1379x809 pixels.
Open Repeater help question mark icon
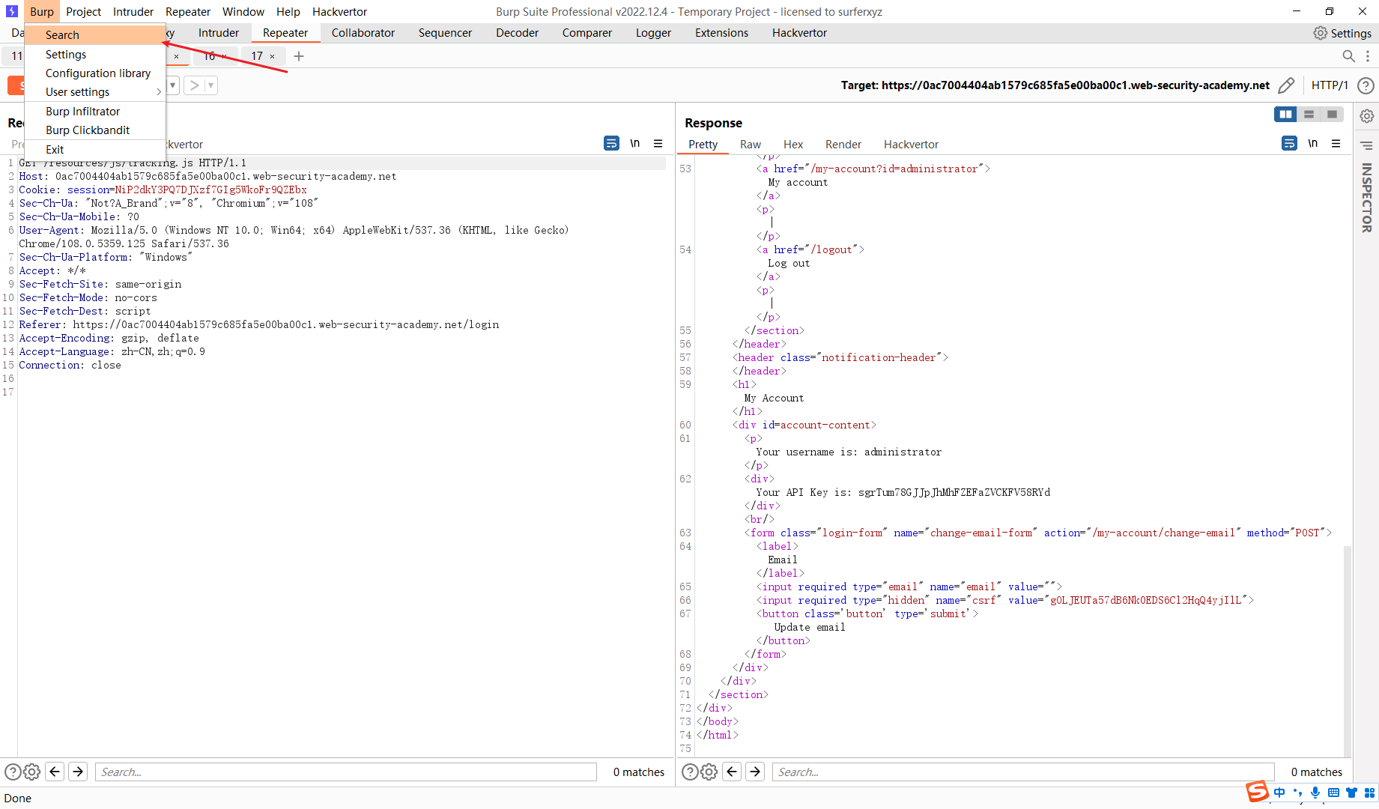(x=1366, y=85)
